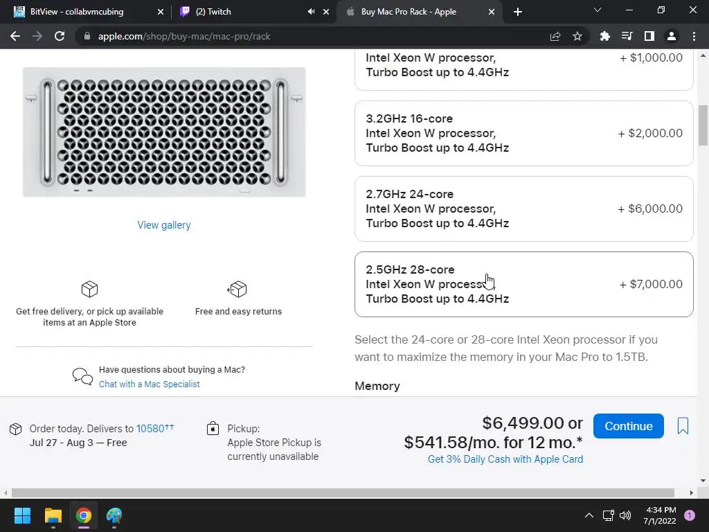Pick the 2.5GHz 28-core processor option
Viewport: 709px width, 532px height.
[523, 284]
